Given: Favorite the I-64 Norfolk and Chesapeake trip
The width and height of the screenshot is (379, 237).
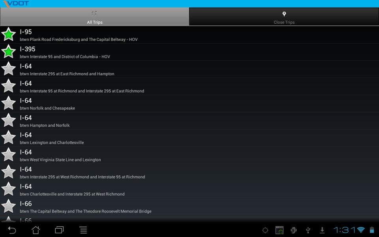Looking at the screenshot, I should tap(8, 103).
